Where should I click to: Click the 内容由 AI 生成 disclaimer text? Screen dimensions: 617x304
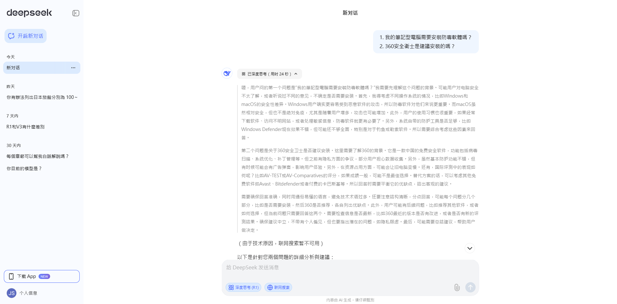tap(350, 300)
